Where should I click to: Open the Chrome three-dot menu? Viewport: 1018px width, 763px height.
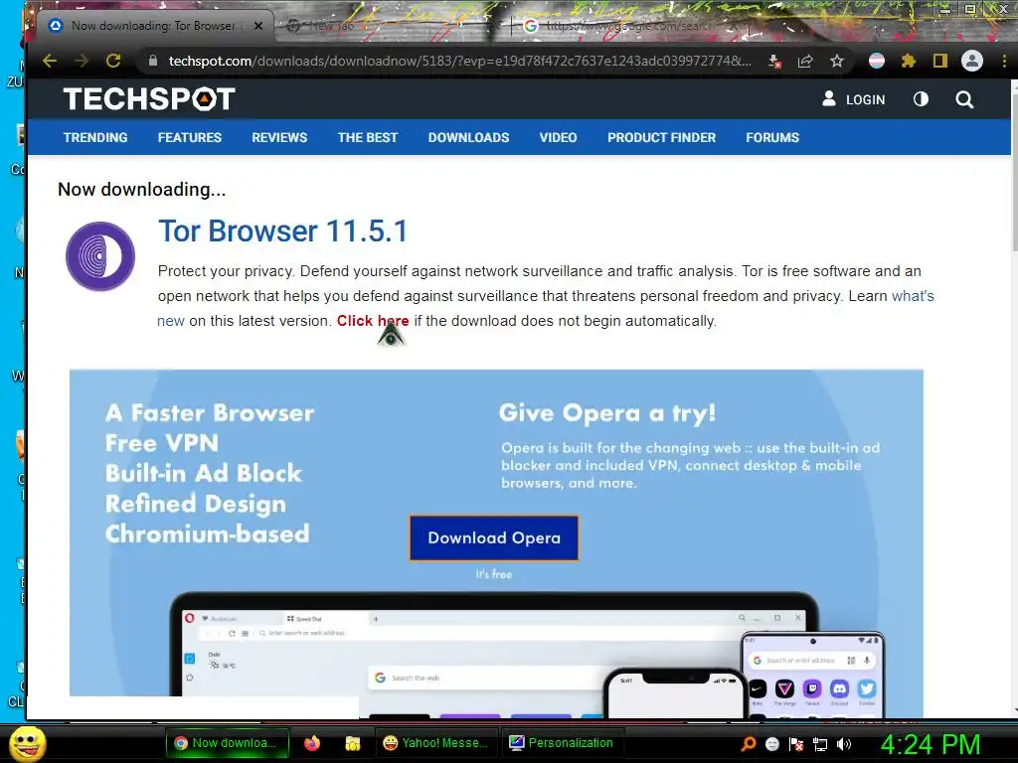1004,61
